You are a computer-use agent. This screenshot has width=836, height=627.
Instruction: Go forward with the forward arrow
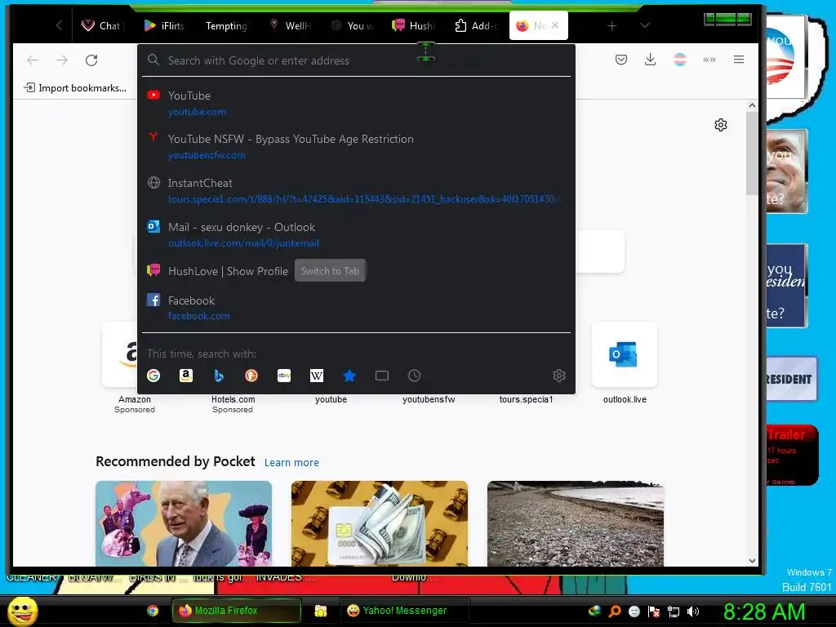[62, 60]
